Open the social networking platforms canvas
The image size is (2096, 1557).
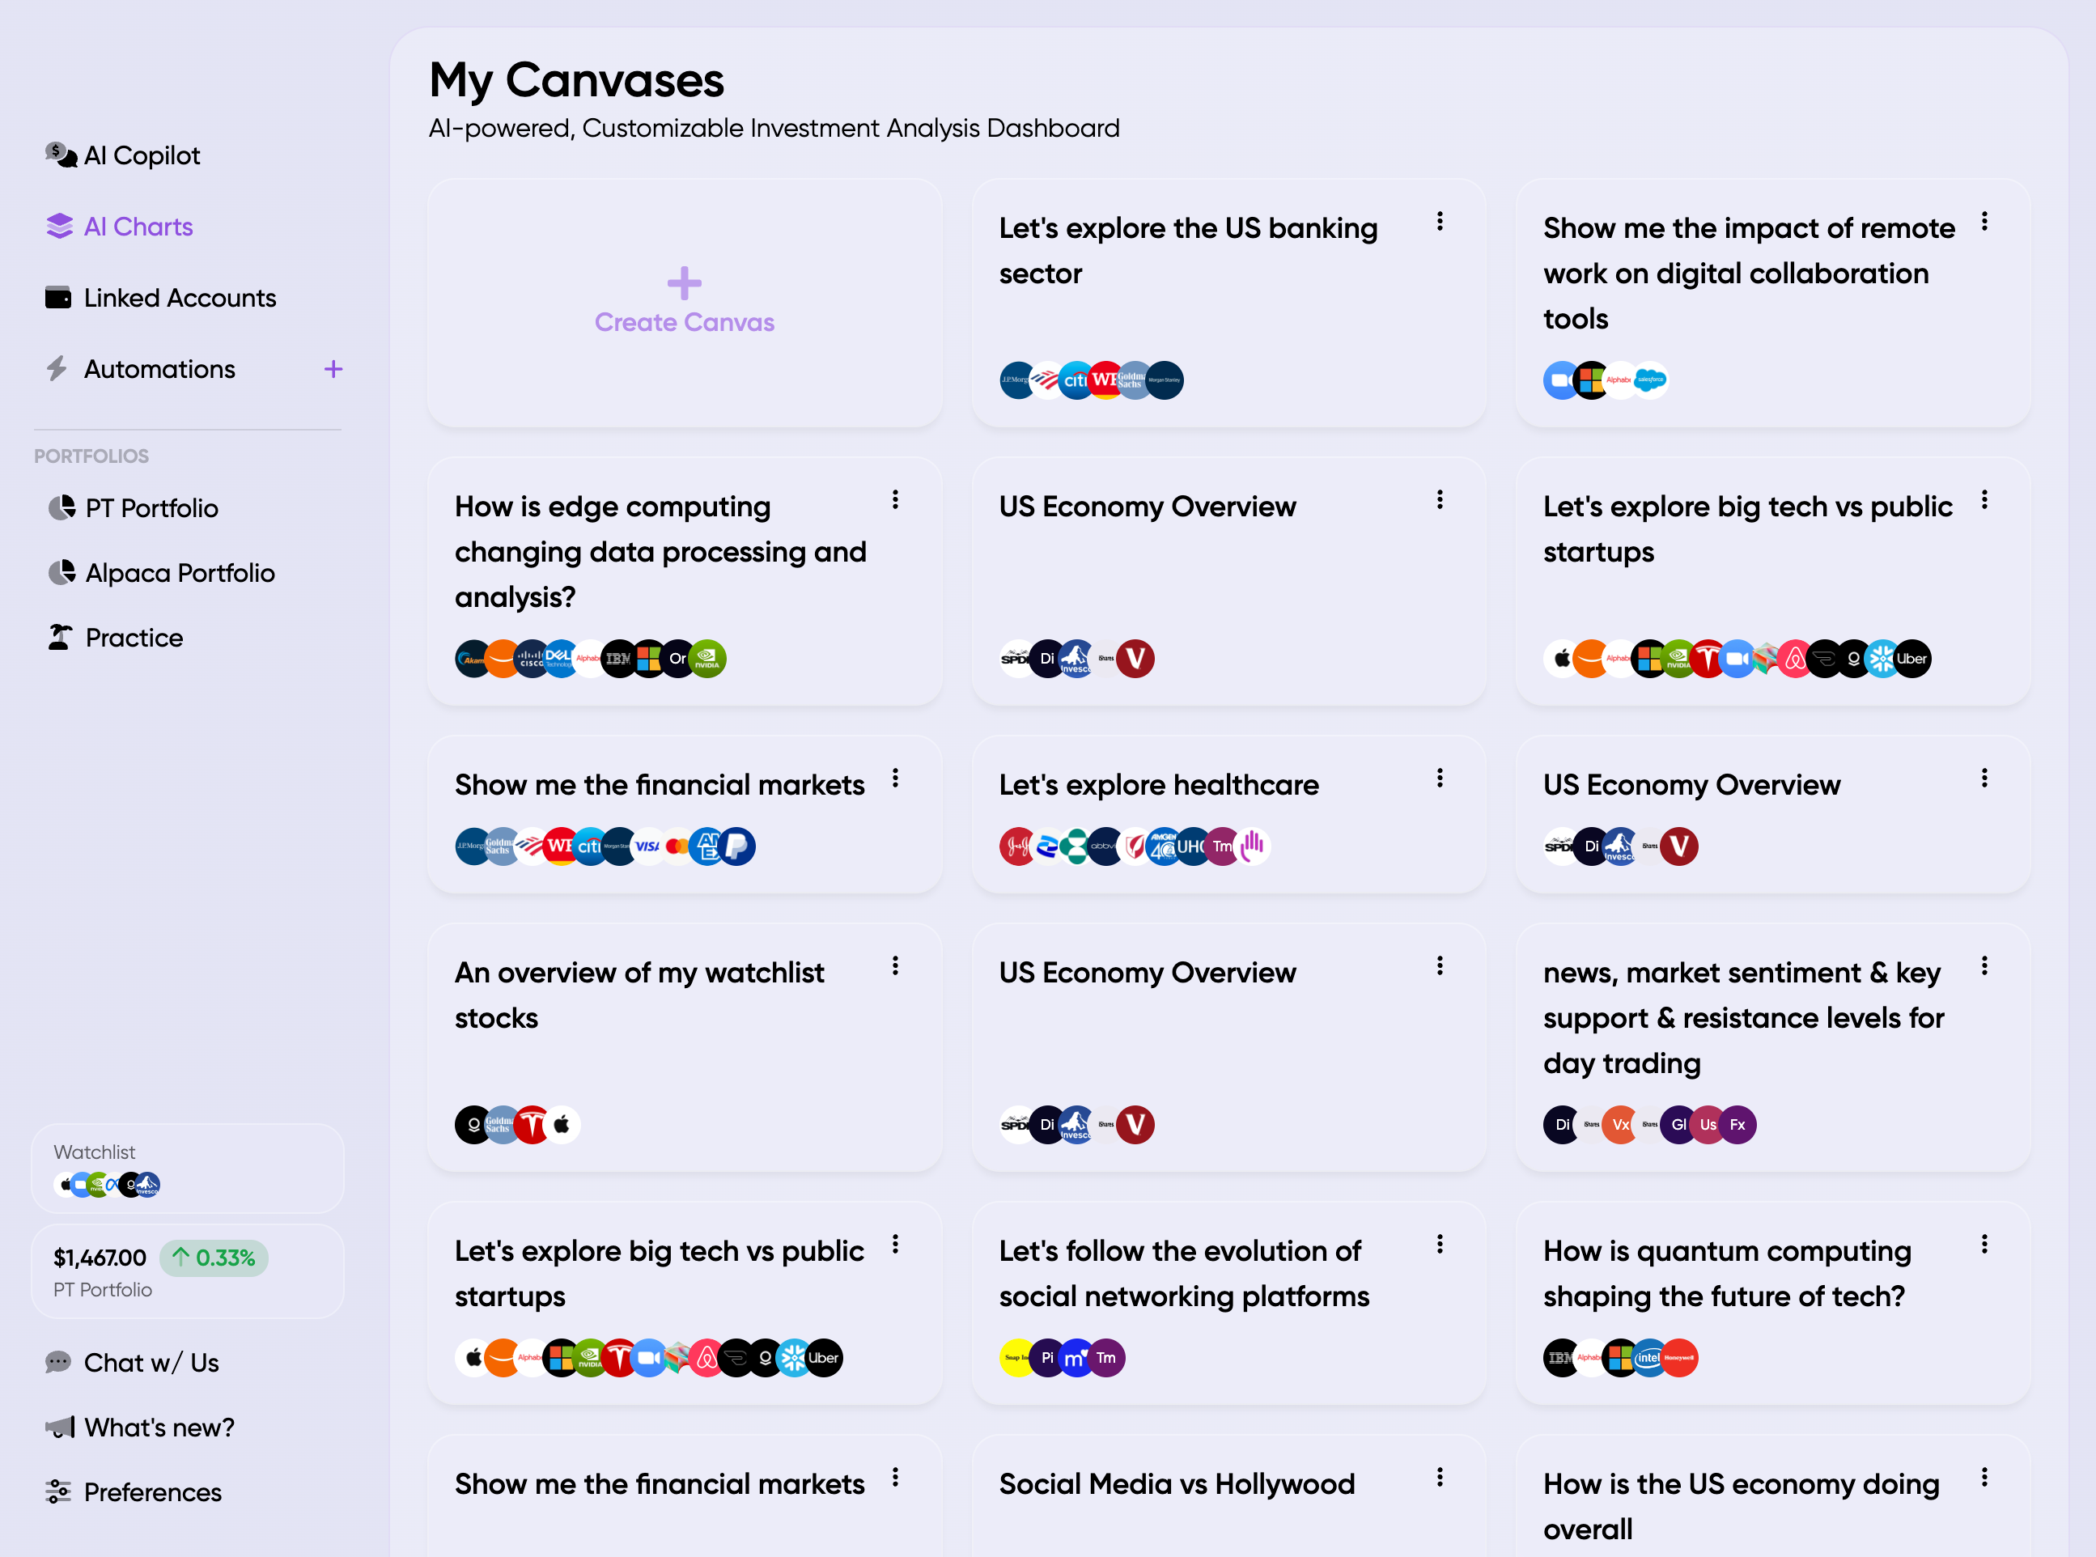[1184, 1273]
